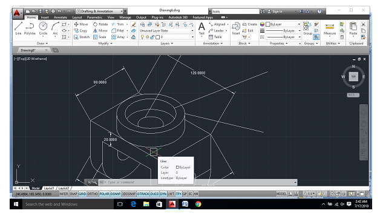Click the MODEL button in status bar
The width and height of the screenshot is (383, 219).
[x=281, y=194]
